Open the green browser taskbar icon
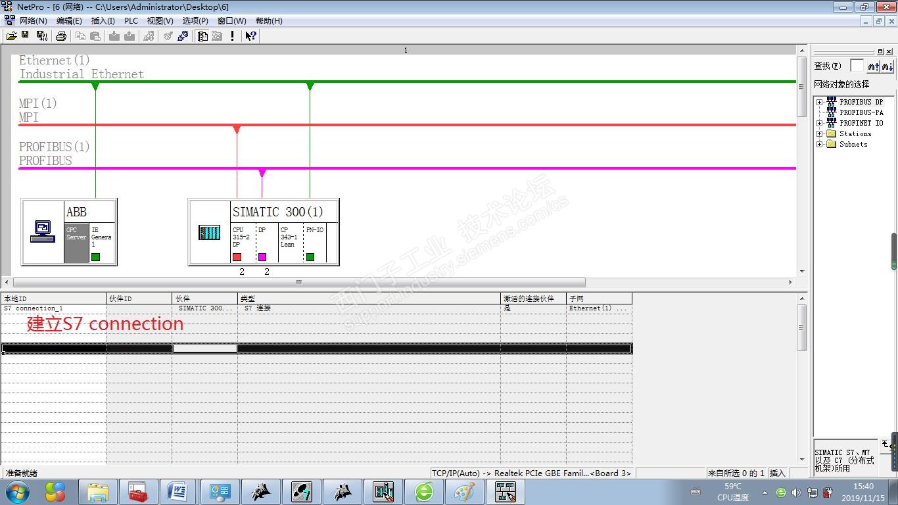 424,492
